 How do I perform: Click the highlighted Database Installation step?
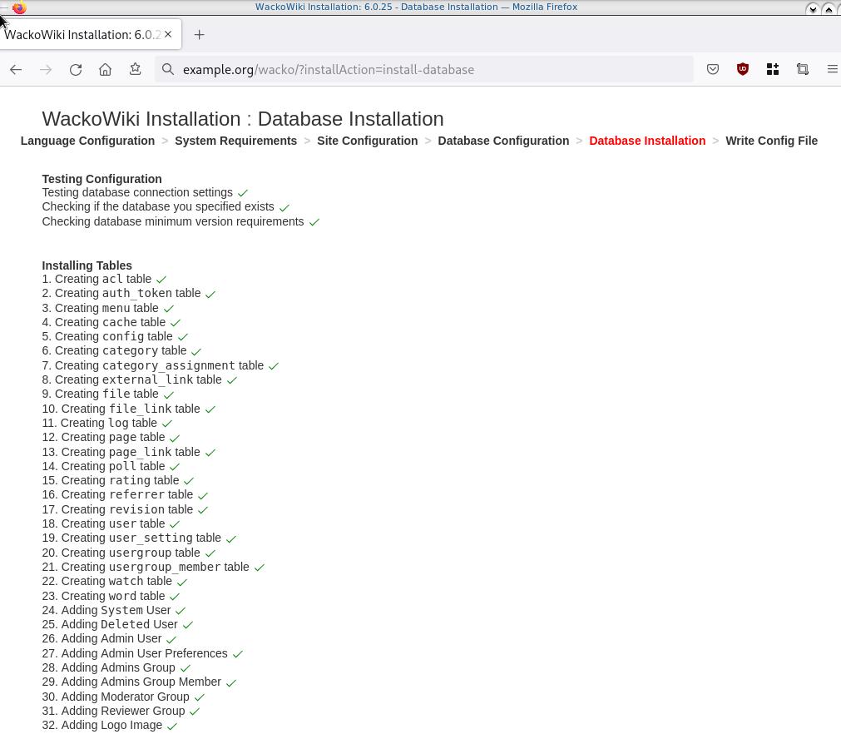[x=647, y=141]
